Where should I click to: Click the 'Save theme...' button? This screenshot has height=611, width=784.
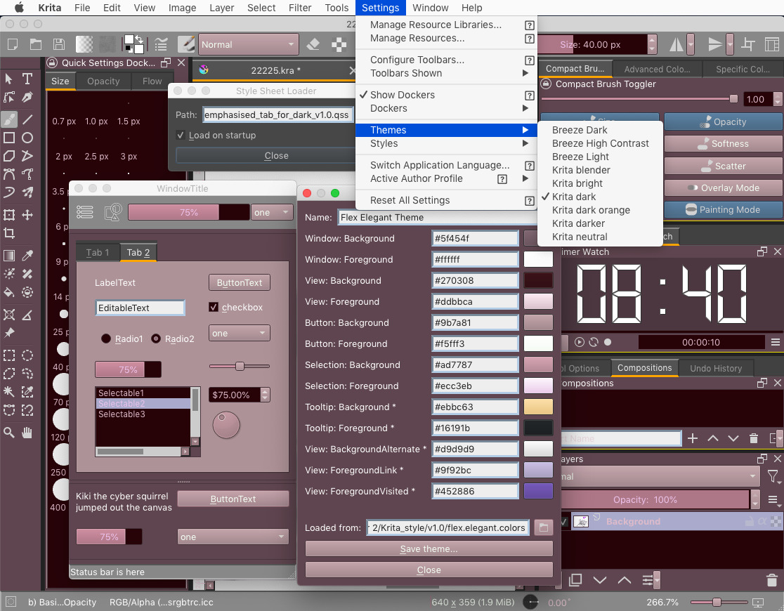(x=429, y=548)
